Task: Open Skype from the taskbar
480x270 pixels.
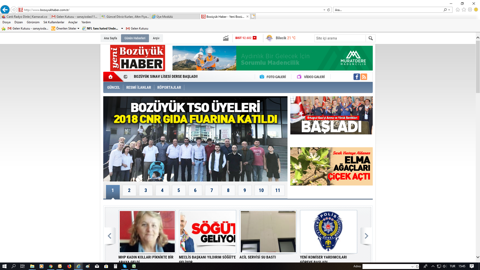Action: [124, 266]
